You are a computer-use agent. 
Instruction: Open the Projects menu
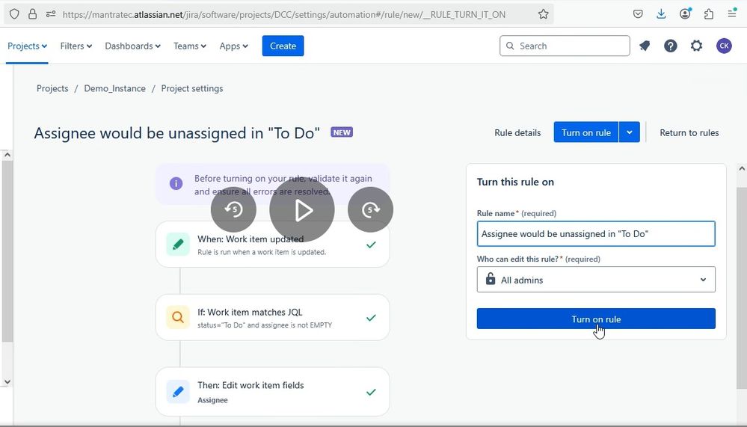click(27, 46)
